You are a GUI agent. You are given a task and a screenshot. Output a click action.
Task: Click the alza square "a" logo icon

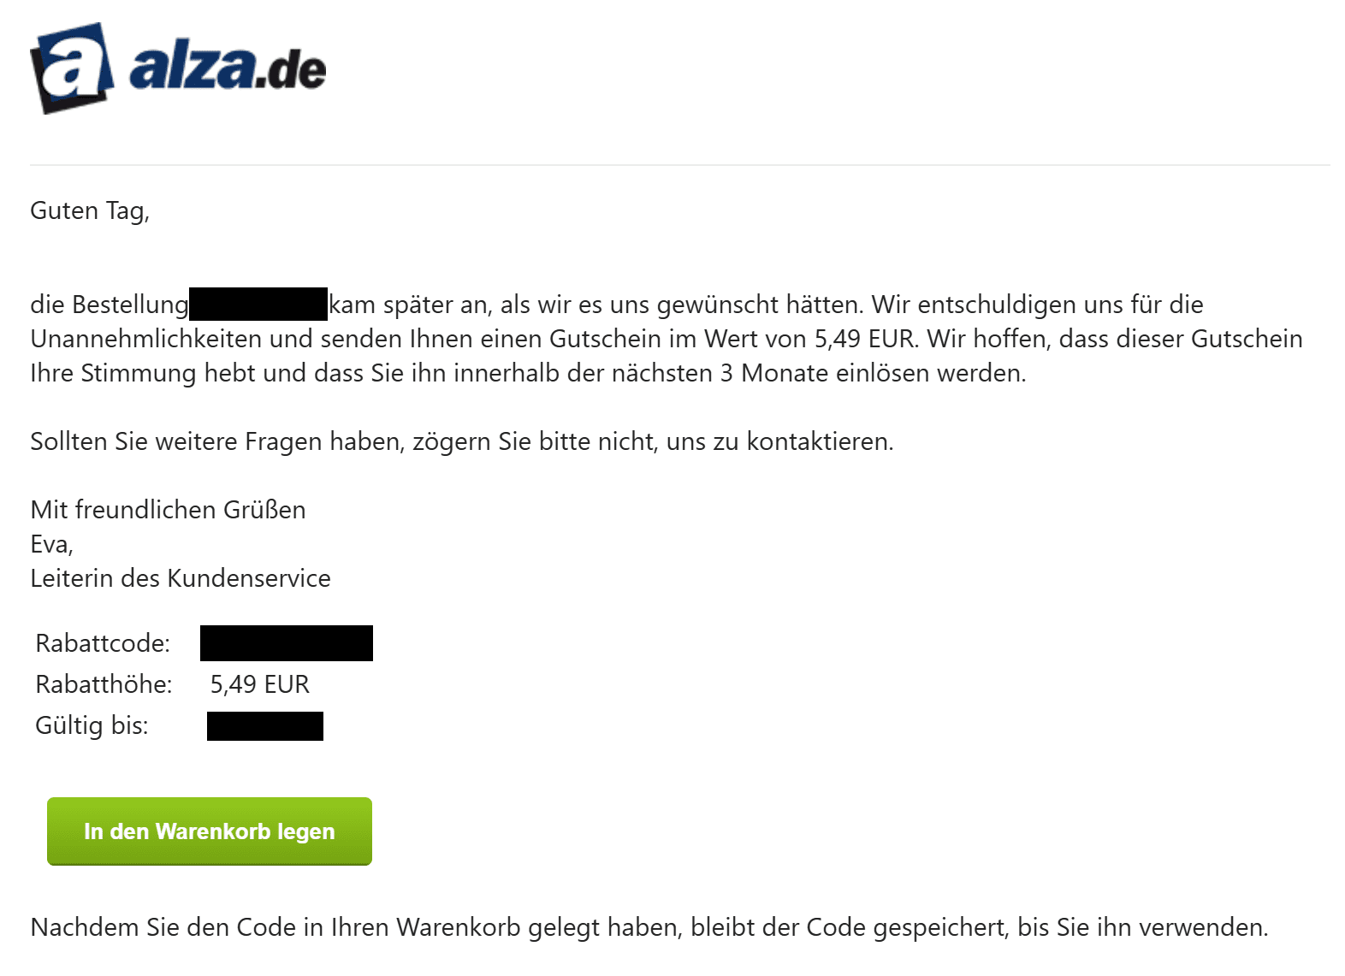tap(72, 68)
